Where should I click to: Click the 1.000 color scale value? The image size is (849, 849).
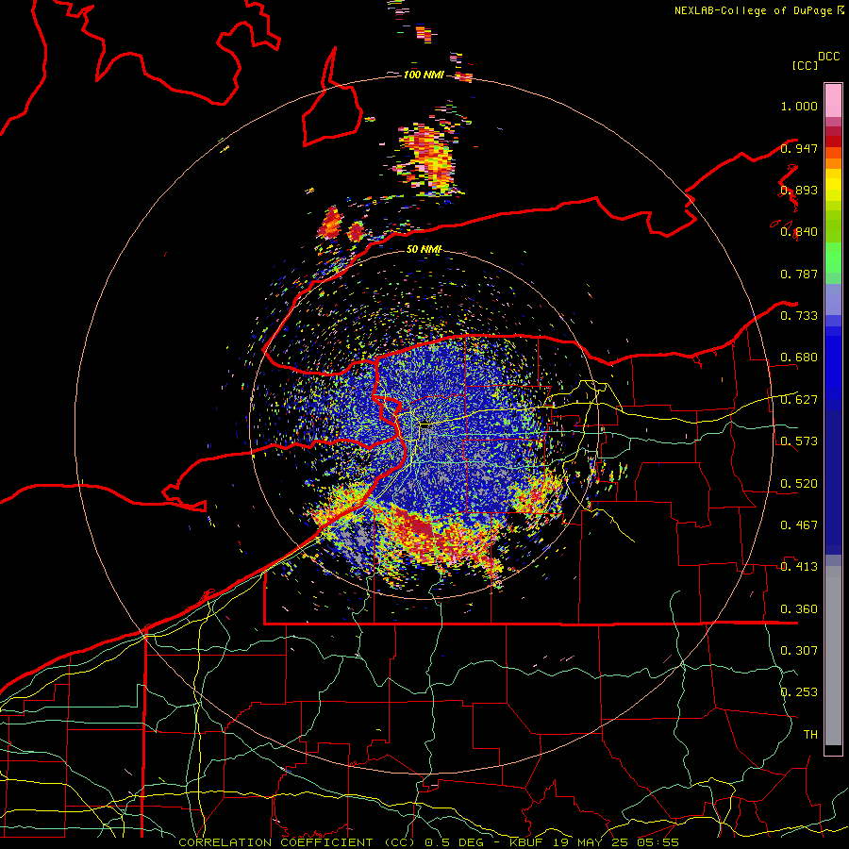pyautogui.click(x=799, y=106)
